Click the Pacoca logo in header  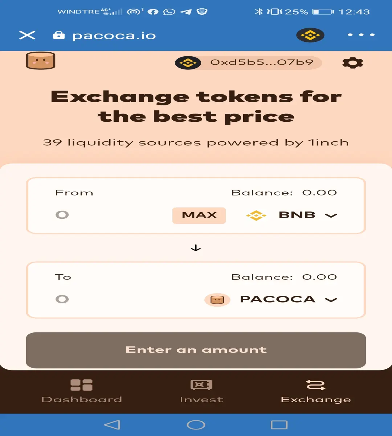[x=41, y=61]
